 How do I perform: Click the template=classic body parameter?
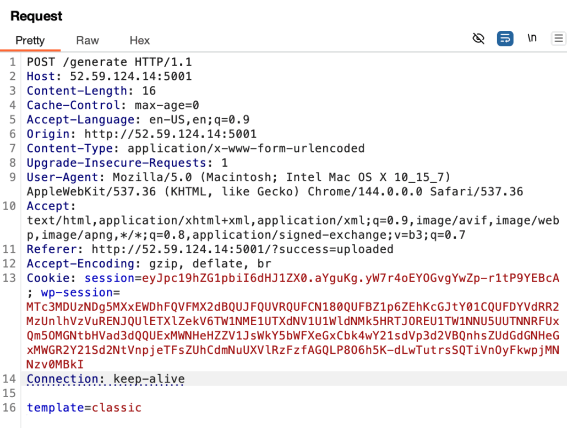pos(84,408)
